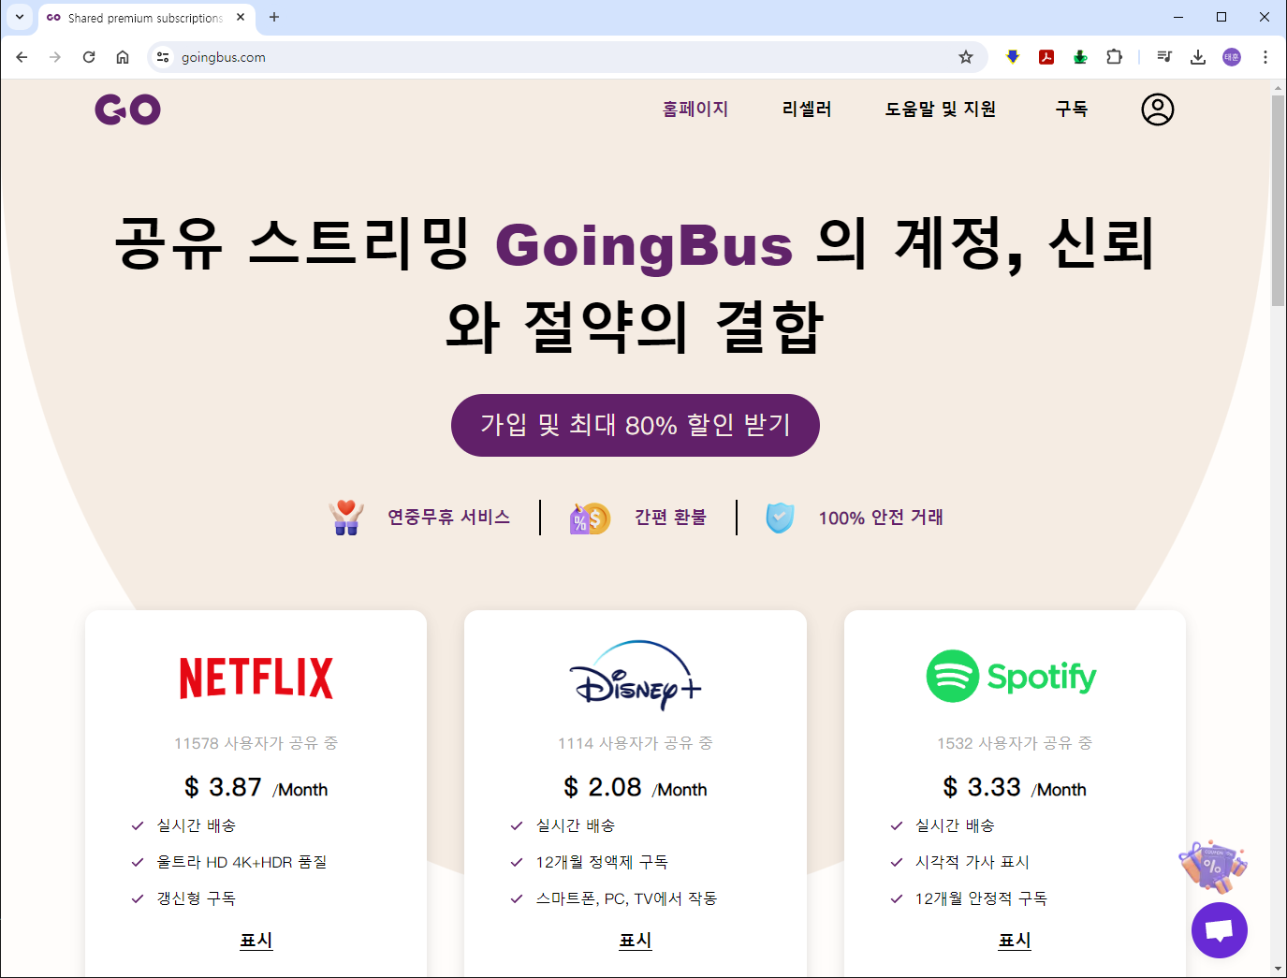The height and width of the screenshot is (978, 1287).
Task: Click the 11578 사용자가 공유 중 text
Action: pyautogui.click(x=256, y=743)
